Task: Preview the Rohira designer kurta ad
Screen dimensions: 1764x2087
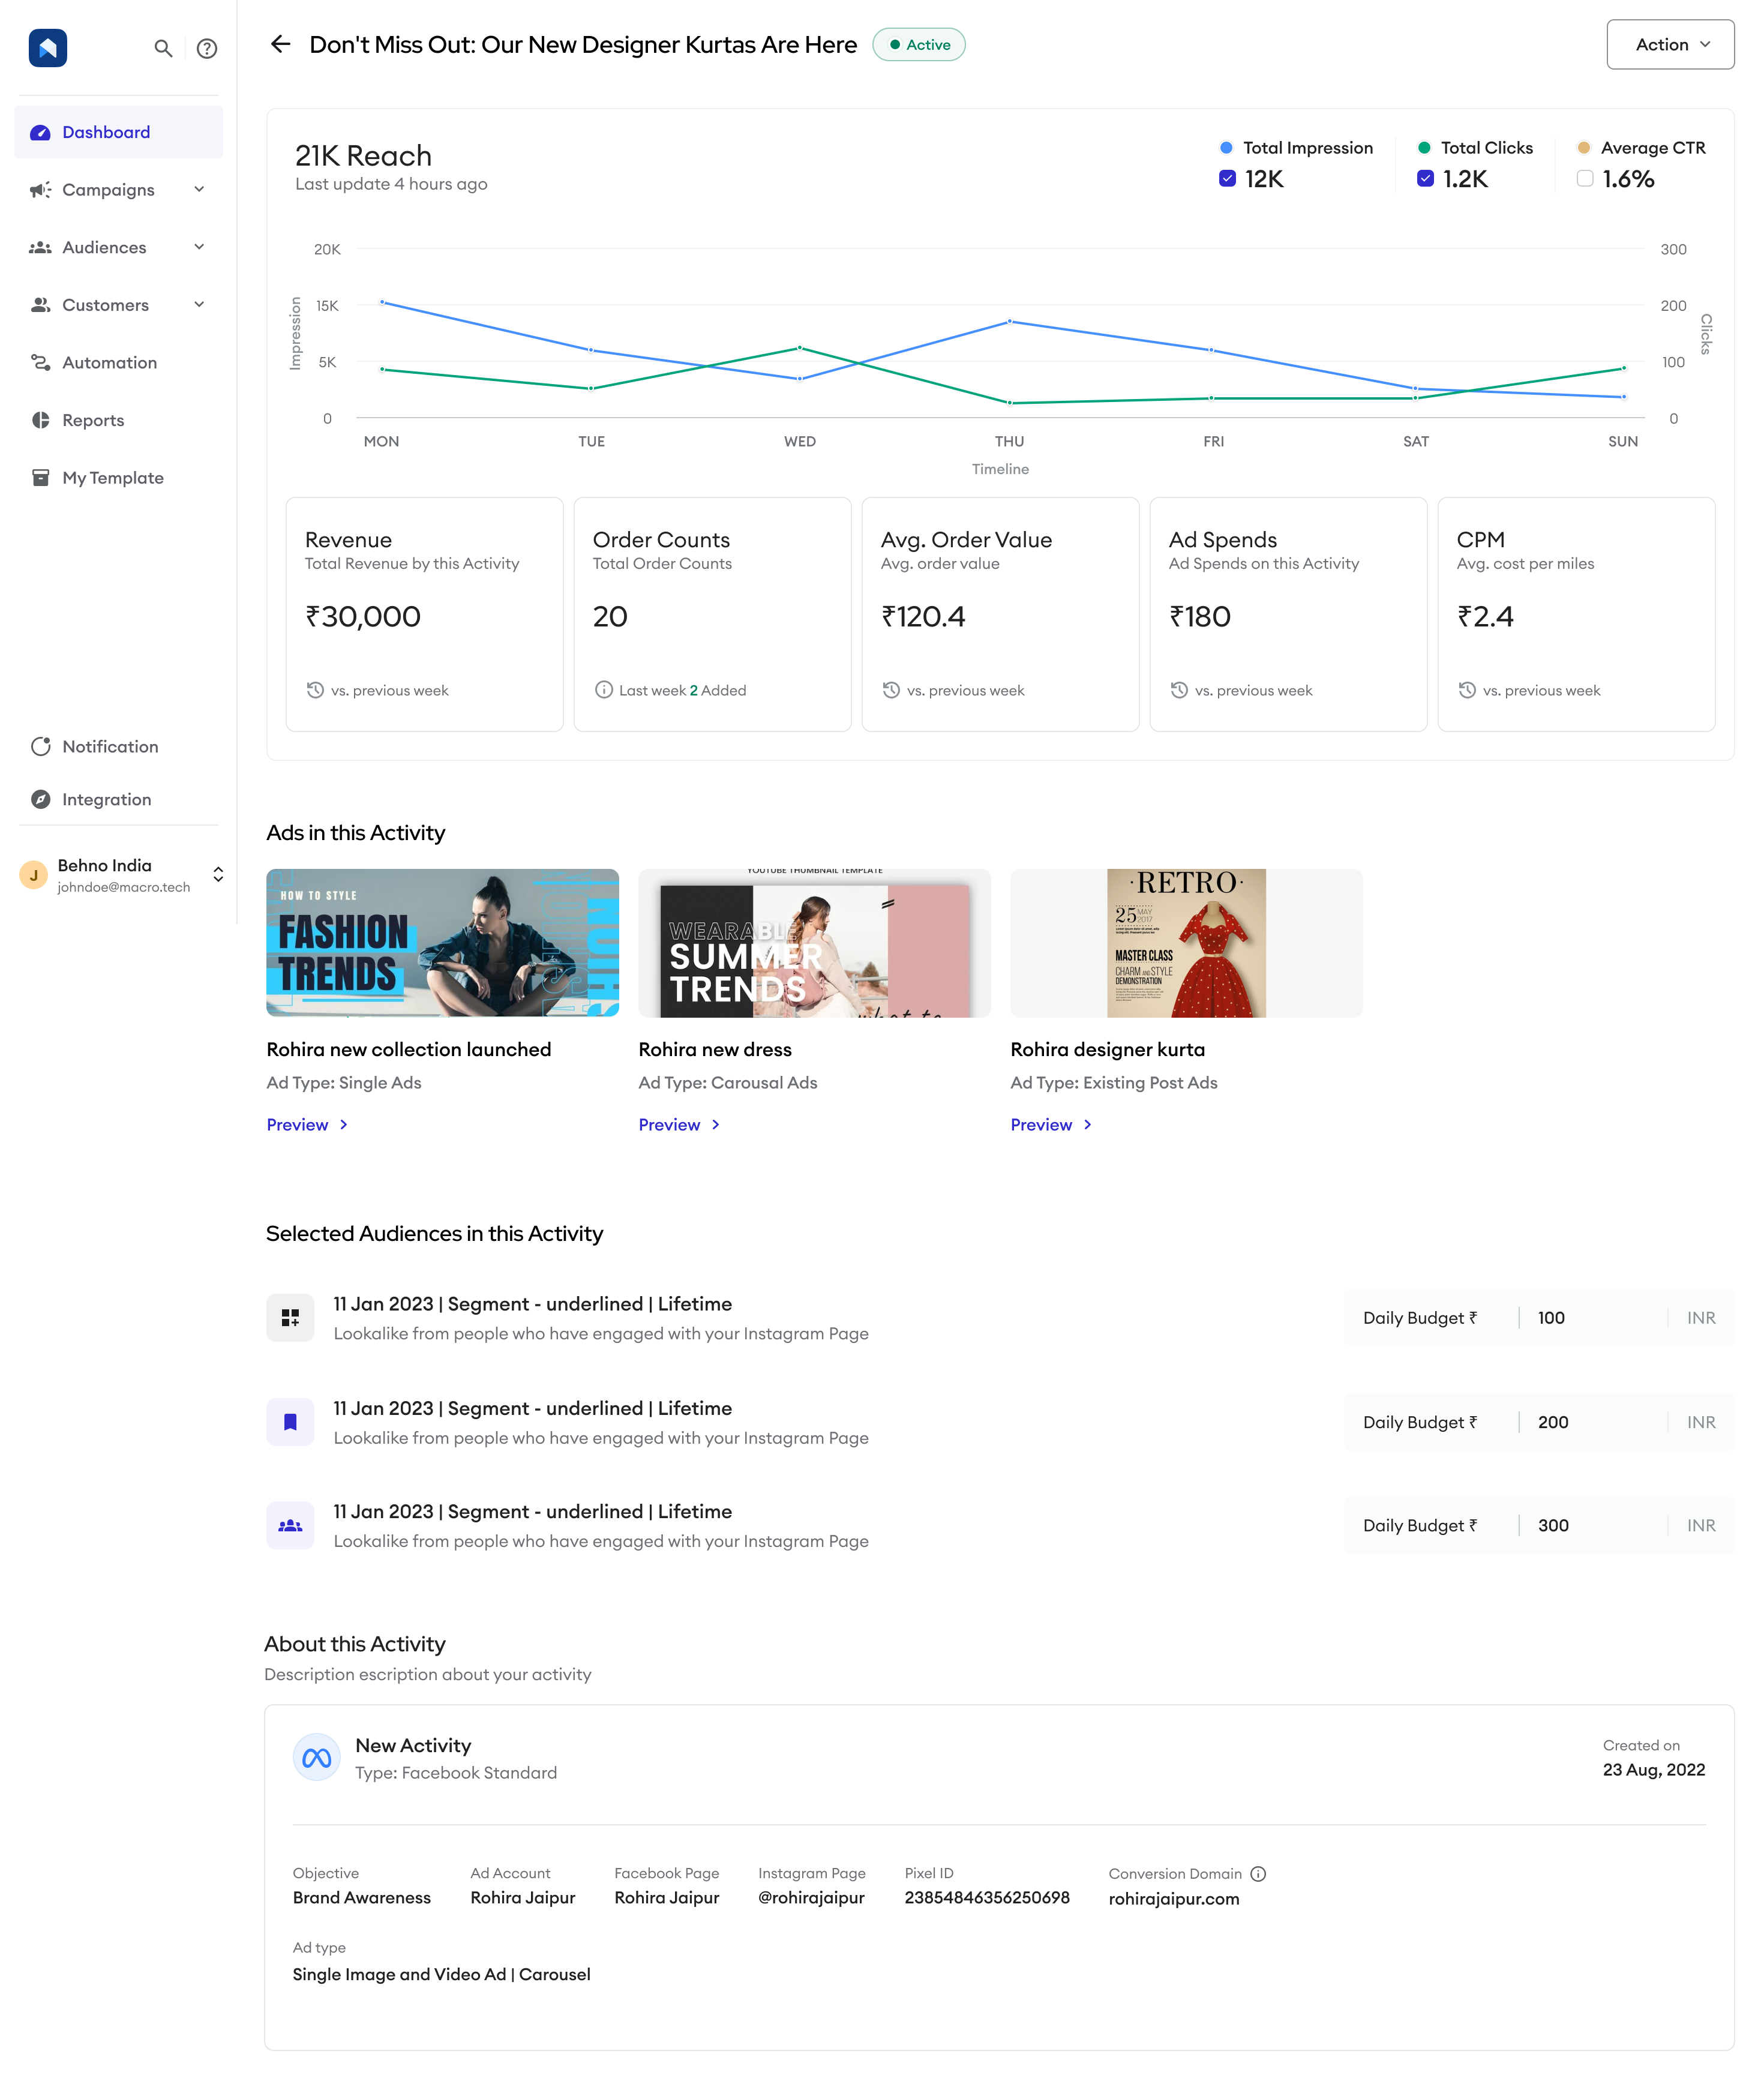Action: [x=1051, y=1125]
